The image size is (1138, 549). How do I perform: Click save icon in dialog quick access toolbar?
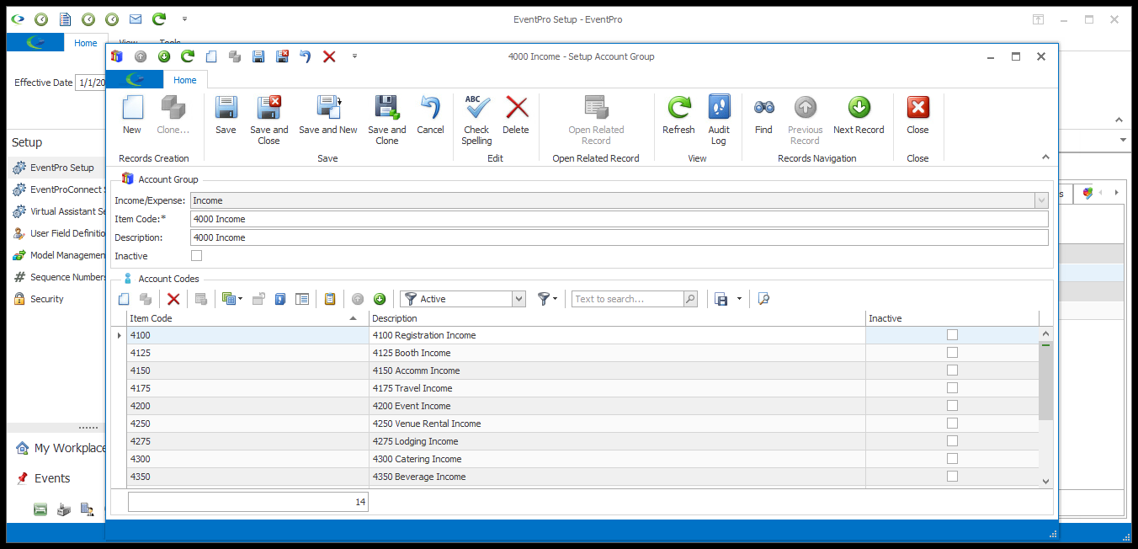click(258, 56)
